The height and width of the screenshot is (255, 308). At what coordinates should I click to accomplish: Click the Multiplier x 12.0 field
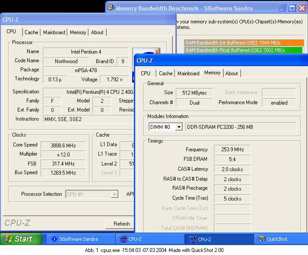[x=63, y=155]
